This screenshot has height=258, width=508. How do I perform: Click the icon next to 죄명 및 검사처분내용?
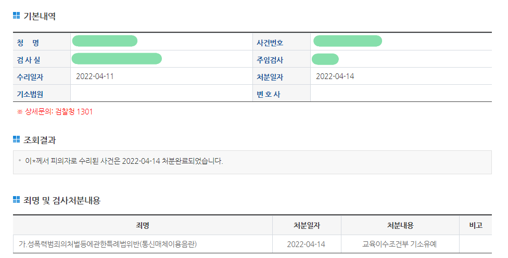pyautogui.click(x=16, y=200)
